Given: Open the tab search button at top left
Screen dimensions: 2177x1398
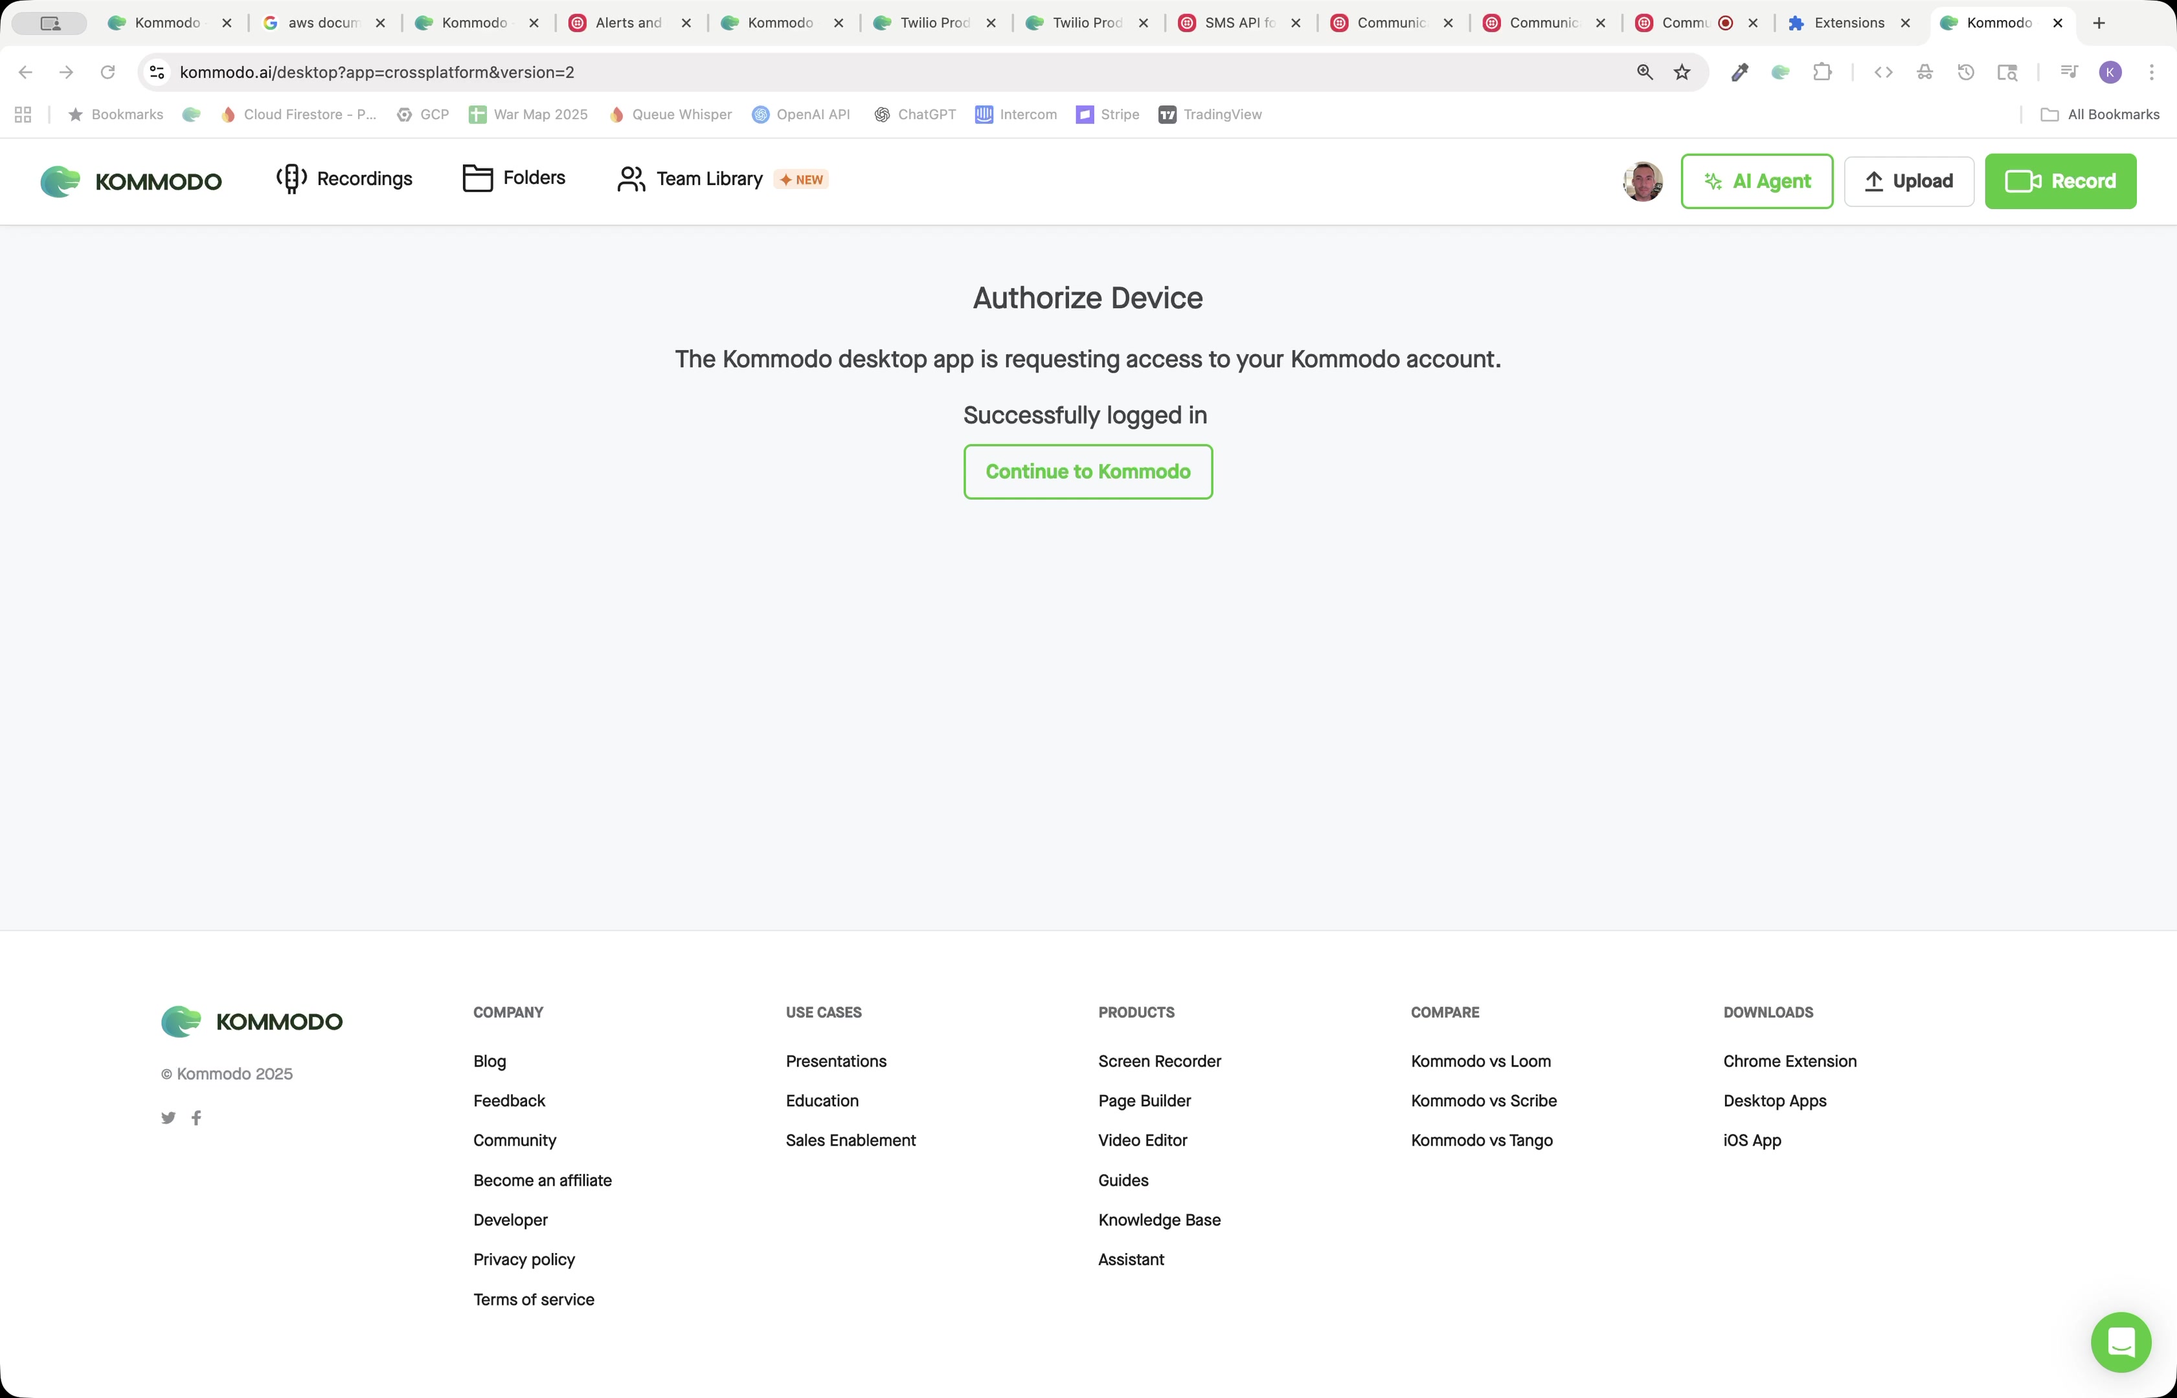Looking at the screenshot, I should [50, 23].
